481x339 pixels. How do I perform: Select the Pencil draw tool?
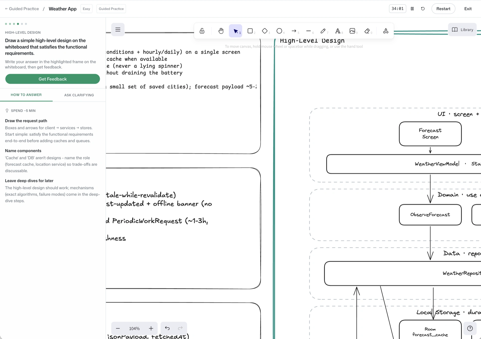tap(323, 31)
